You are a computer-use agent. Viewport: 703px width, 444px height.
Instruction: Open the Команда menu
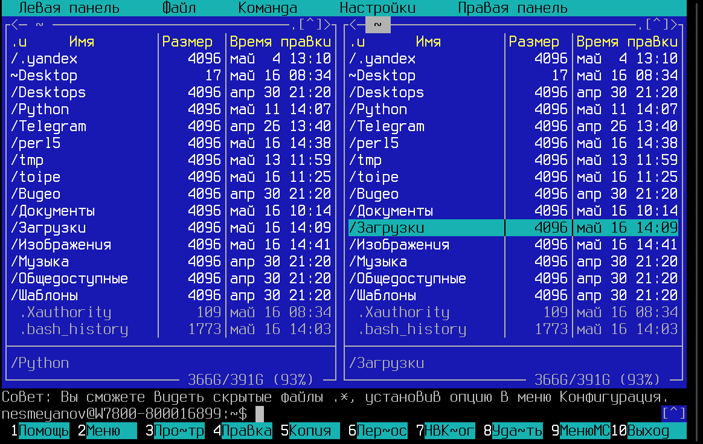[x=268, y=8]
